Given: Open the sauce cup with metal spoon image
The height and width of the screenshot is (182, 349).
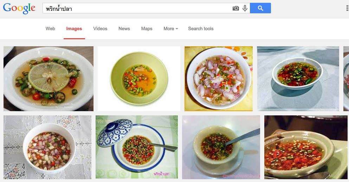Looking at the screenshot, I should [x=221, y=147].
